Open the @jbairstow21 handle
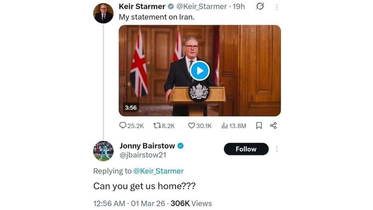 point(143,155)
